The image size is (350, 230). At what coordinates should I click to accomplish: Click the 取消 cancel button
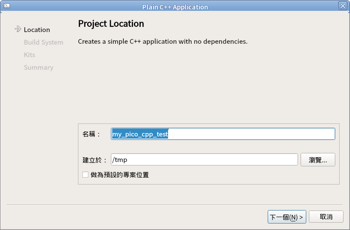[326, 217]
